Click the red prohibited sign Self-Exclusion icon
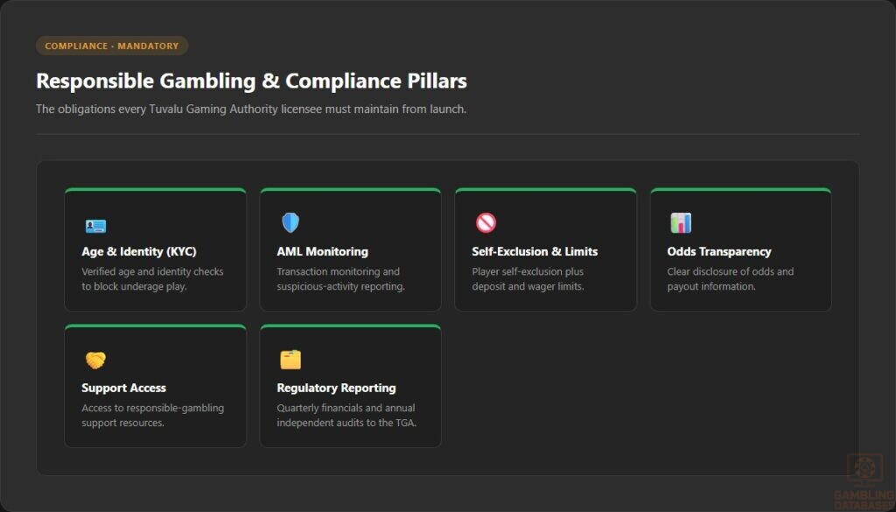This screenshot has width=896, height=512. [486, 223]
